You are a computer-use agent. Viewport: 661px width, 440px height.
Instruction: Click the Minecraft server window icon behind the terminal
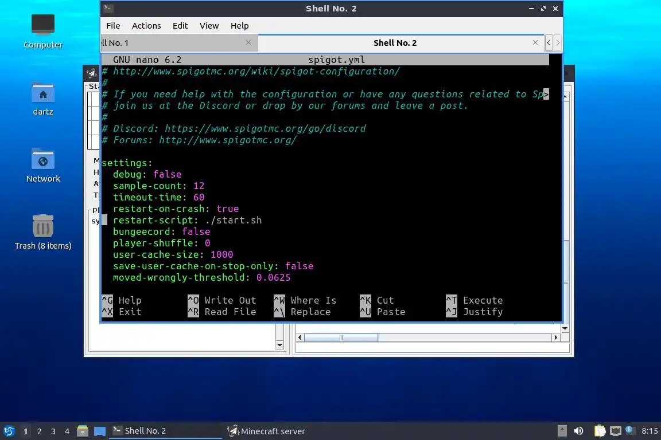point(91,73)
